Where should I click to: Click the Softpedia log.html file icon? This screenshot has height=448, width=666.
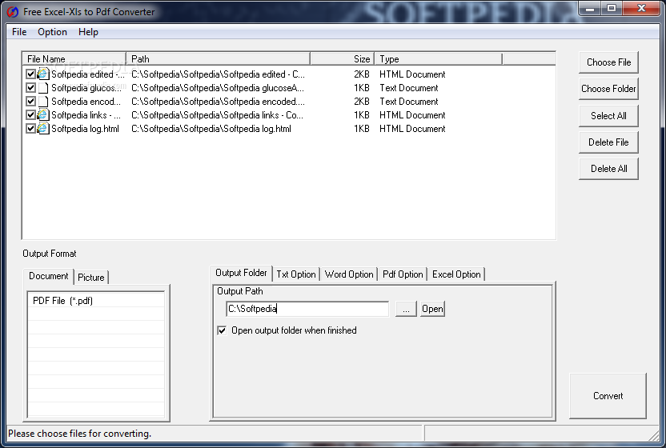point(43,129)
